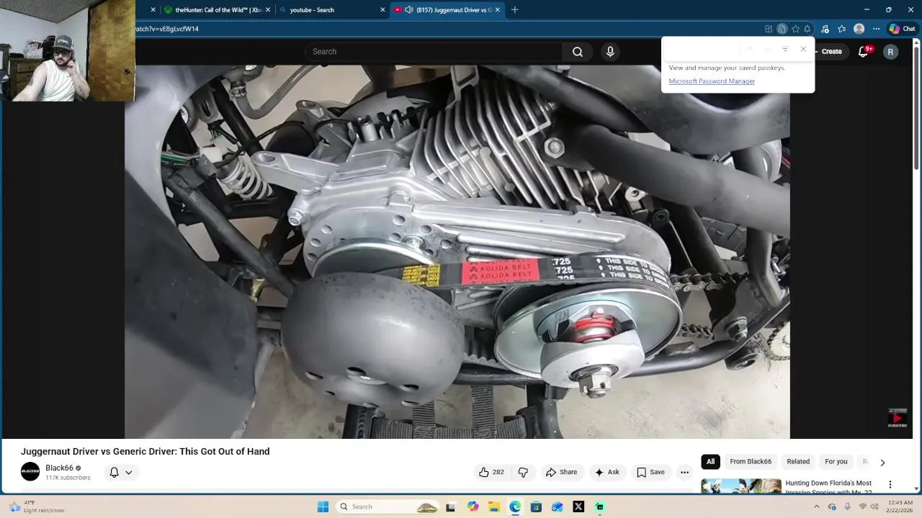Expand the subscription notification dropdown chevron

(x=129, y=472)
